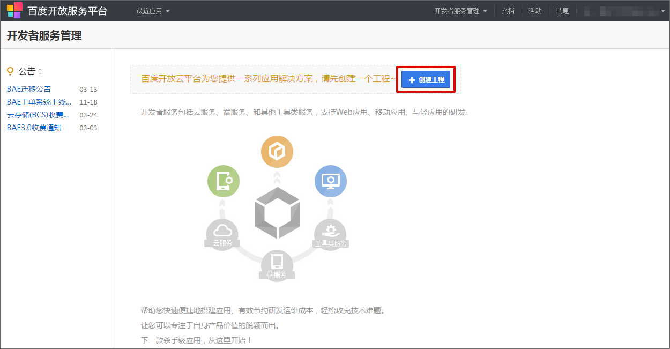Screen dimensions: 670x349
Task: Open the BAE迁移公告 announcement
Action: coord(29,89)
